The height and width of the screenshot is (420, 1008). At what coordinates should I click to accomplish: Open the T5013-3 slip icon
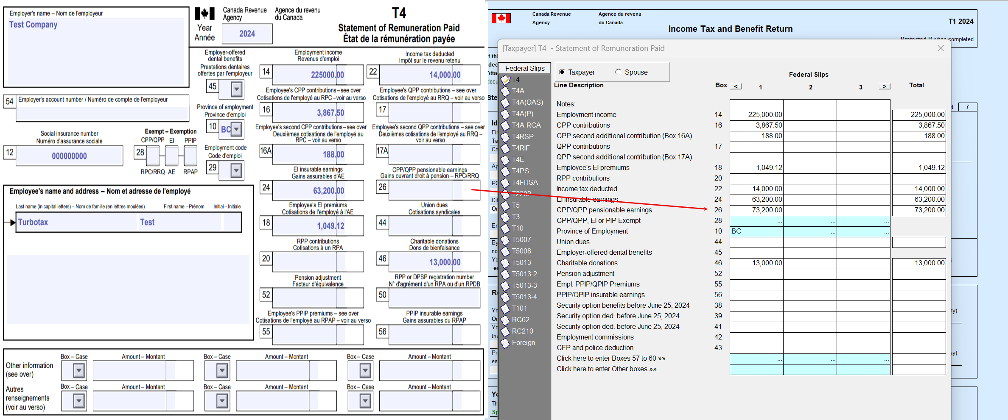pyautogui.click(x=505, y=286)
